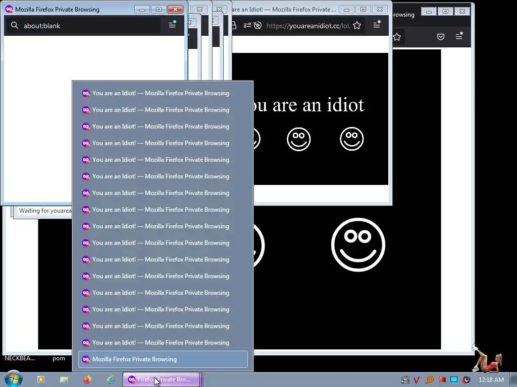Click the red V tray icon
This screenshot has height=387, width=517.
coord(417,380)
